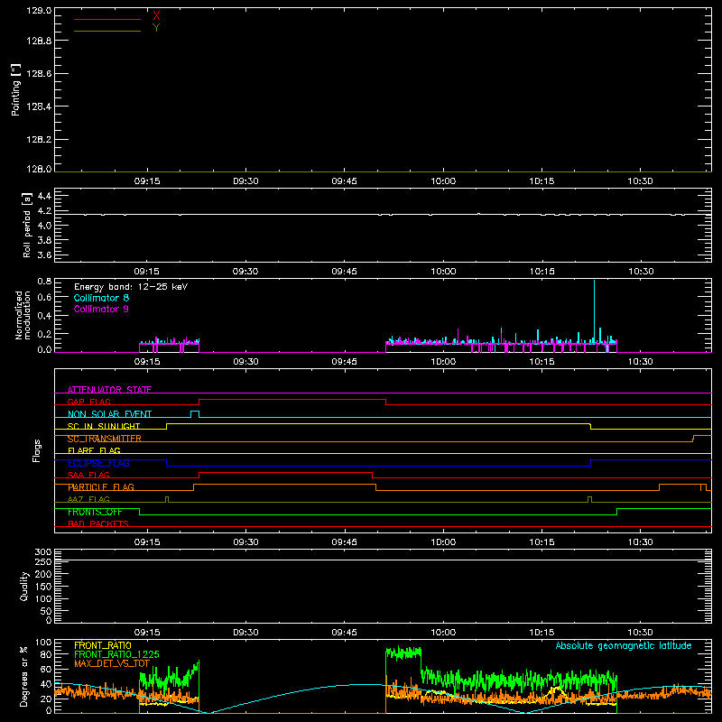The height and width of the screenshot is (722, 722).
Task: Click the 'Degrees or %' axis title
Action: (x=23, y=676)
